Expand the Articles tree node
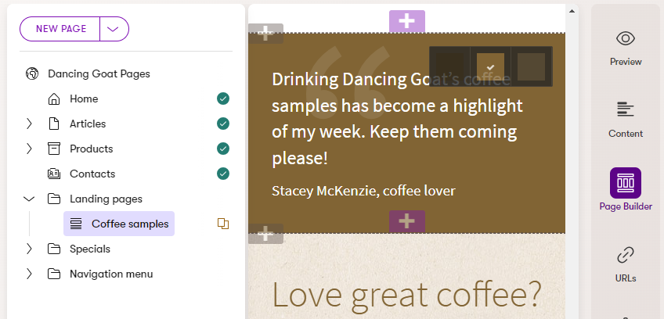 [x=29, y=124]
